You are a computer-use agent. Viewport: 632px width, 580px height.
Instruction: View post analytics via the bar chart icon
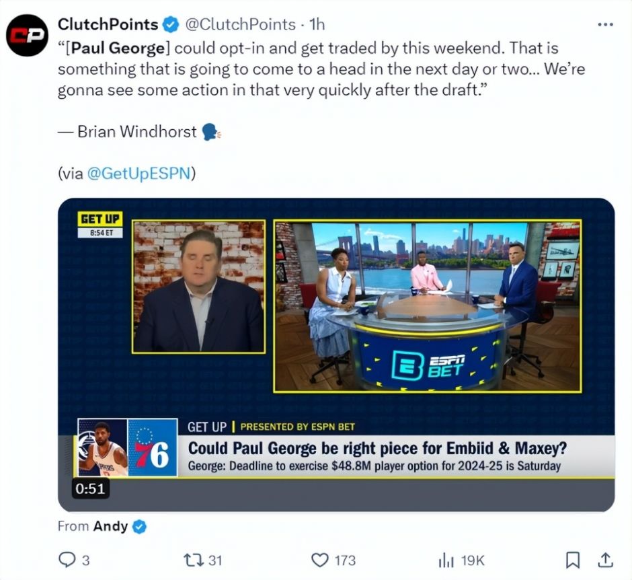point(446,560)
